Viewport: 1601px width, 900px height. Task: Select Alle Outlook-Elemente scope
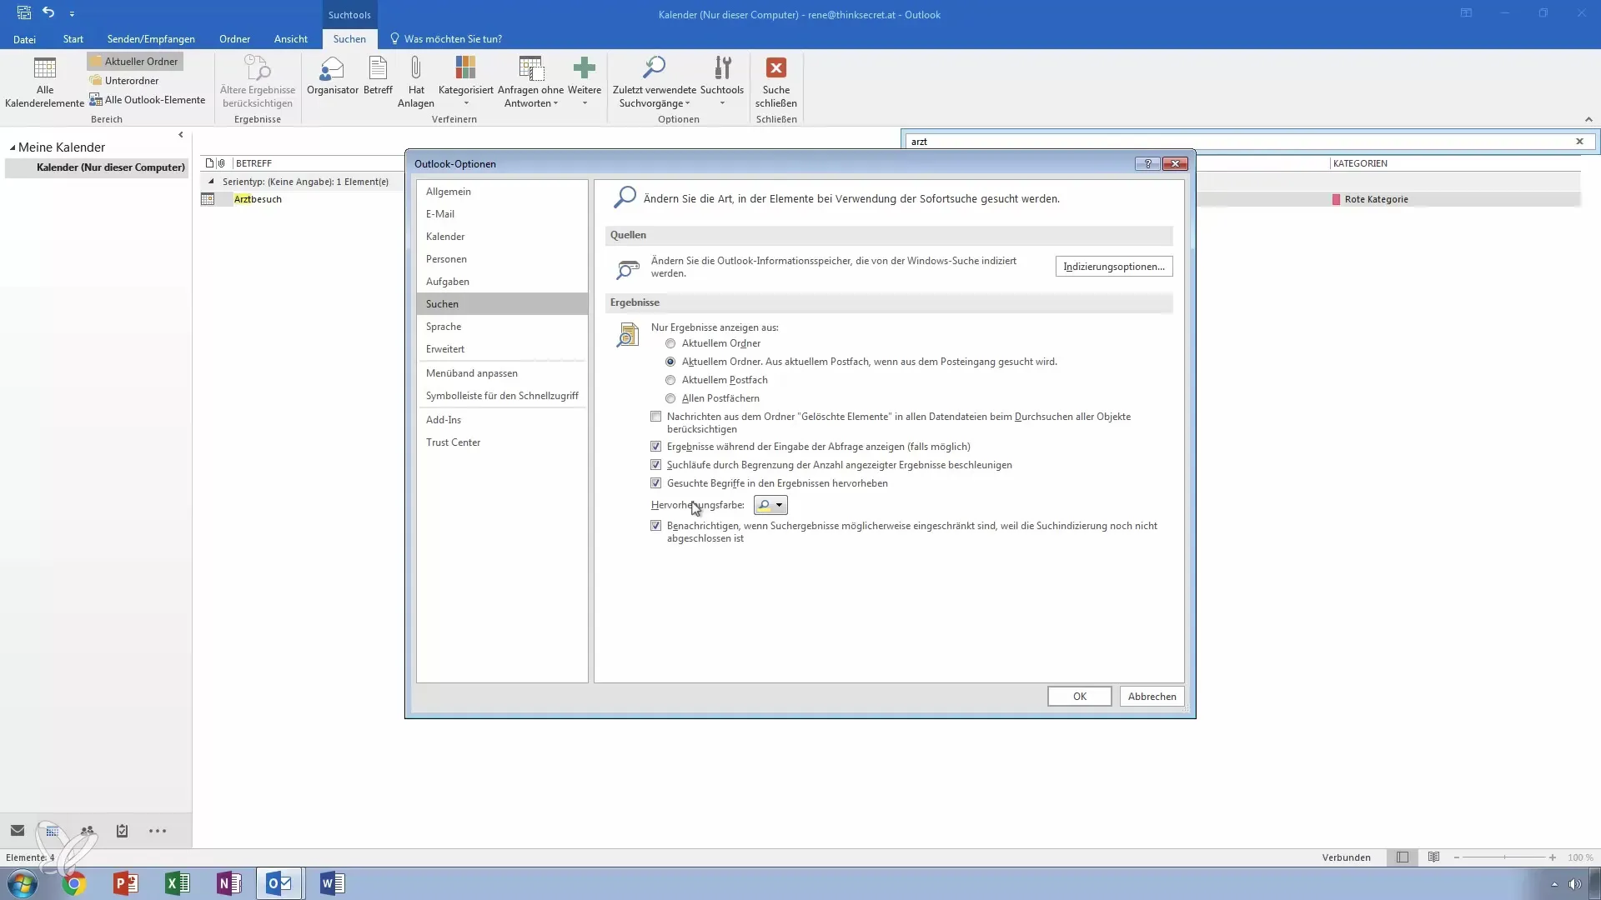[x=148, y=100]
